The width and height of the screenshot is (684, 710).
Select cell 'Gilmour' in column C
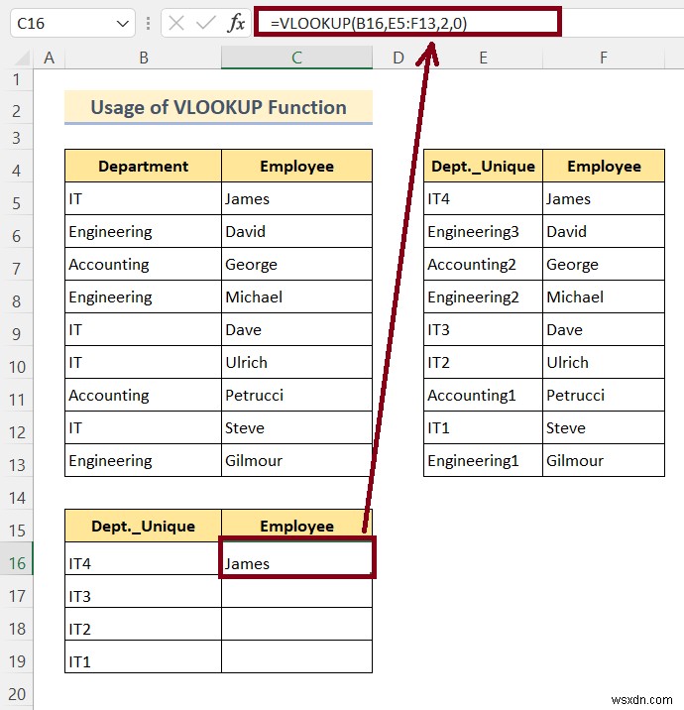click(x=296, y=460)
